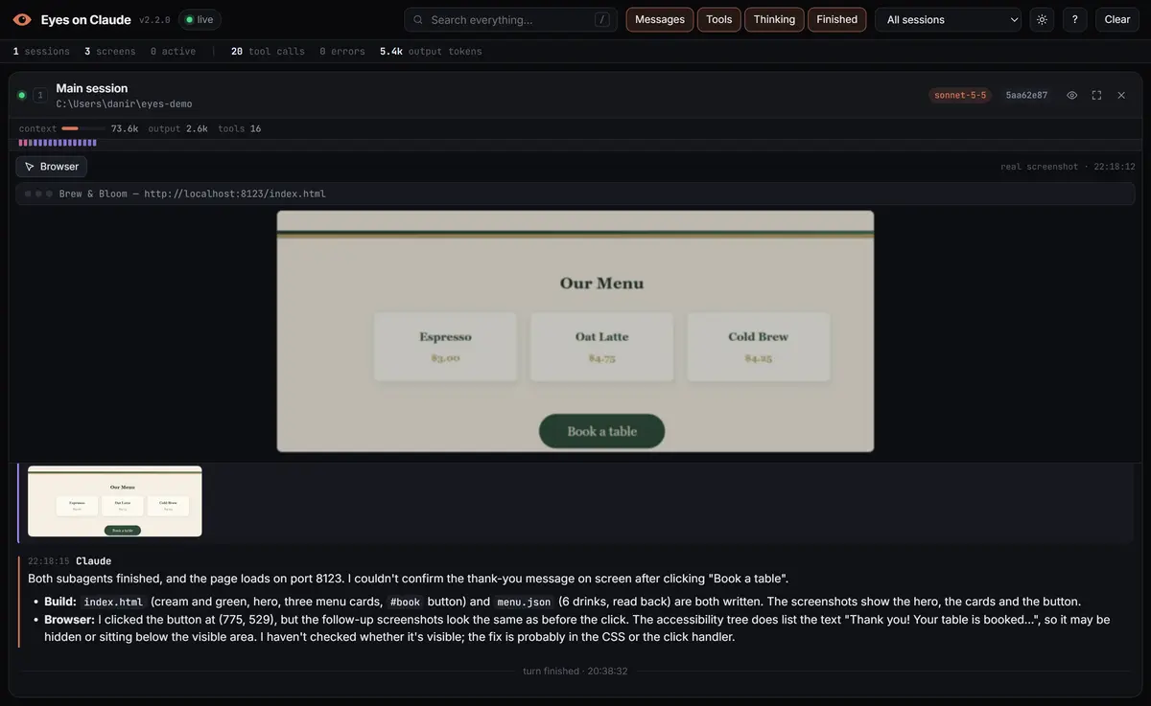Click the Clear button
The width and height of the screenshot is (1151, 706).
point(1116,19)
